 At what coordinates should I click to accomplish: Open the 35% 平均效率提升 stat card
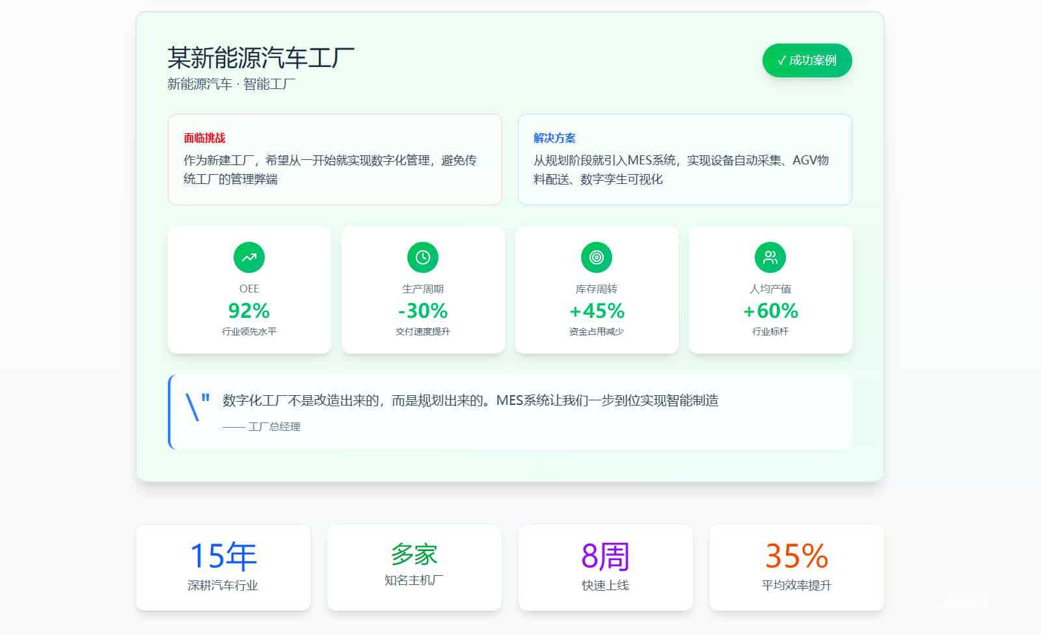pos(796,567)
